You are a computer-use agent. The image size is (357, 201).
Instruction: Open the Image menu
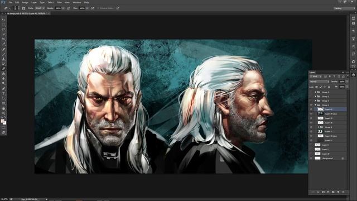(25, 2)
